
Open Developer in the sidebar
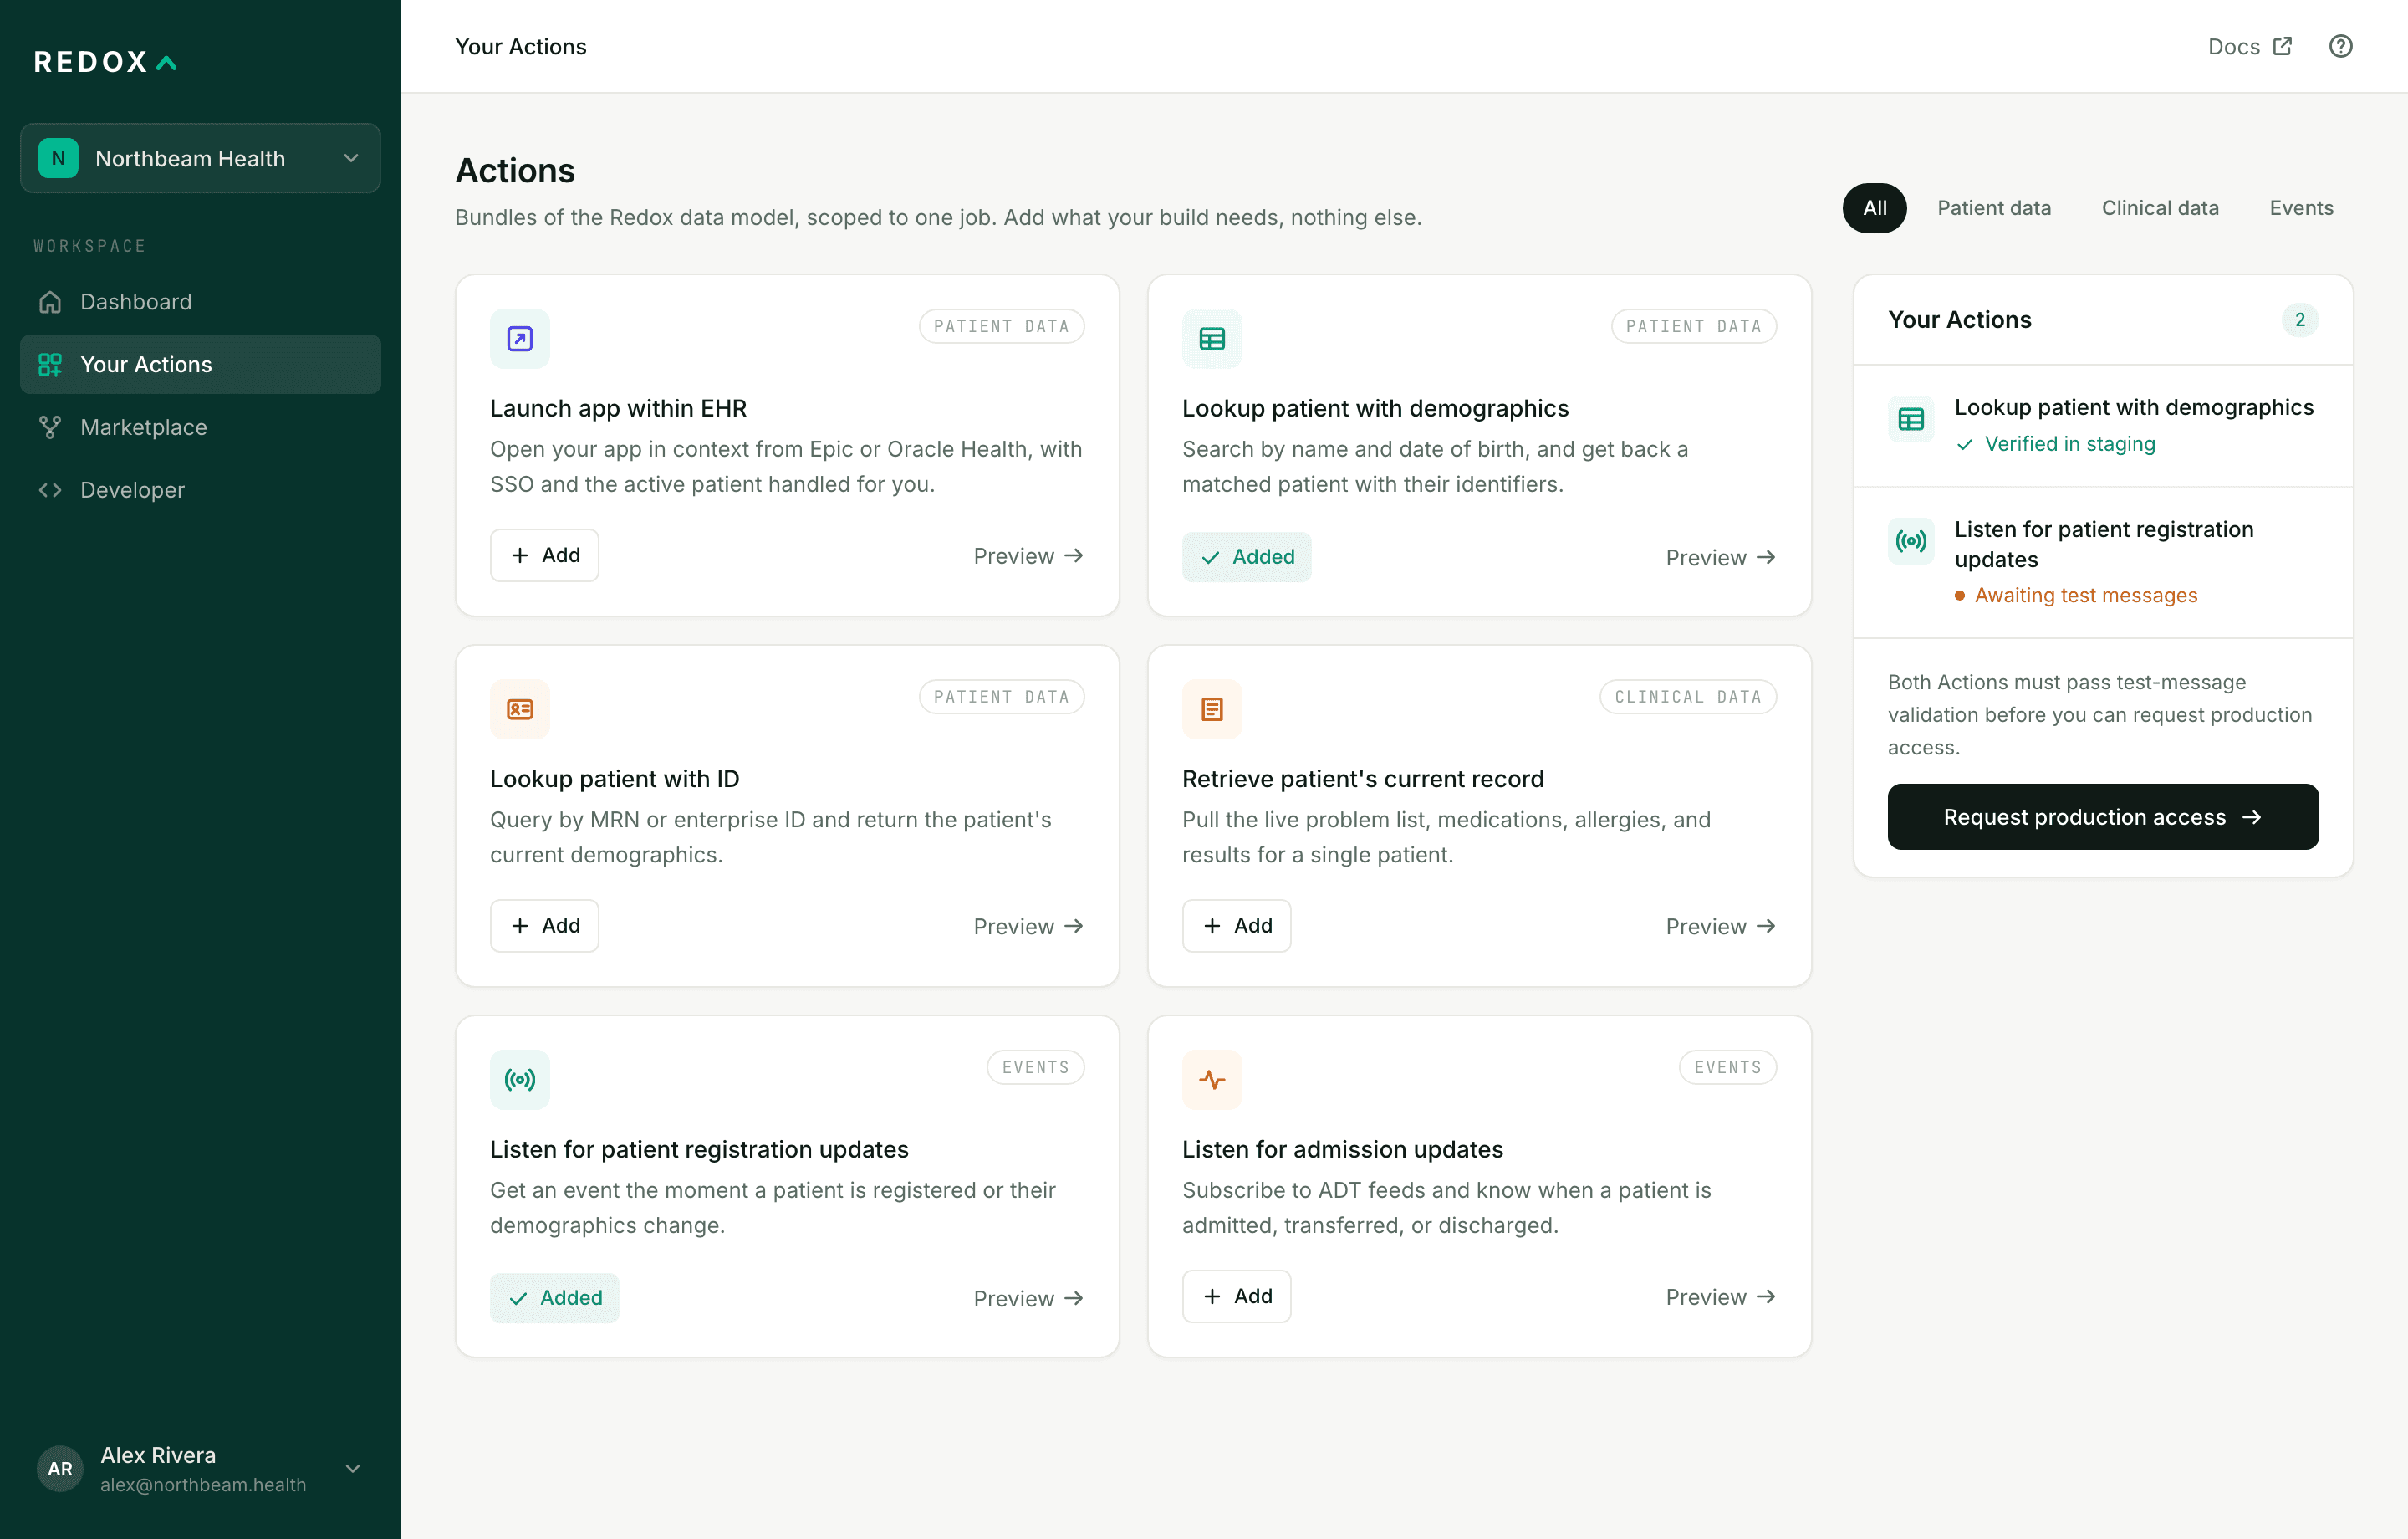coord(200,490)
